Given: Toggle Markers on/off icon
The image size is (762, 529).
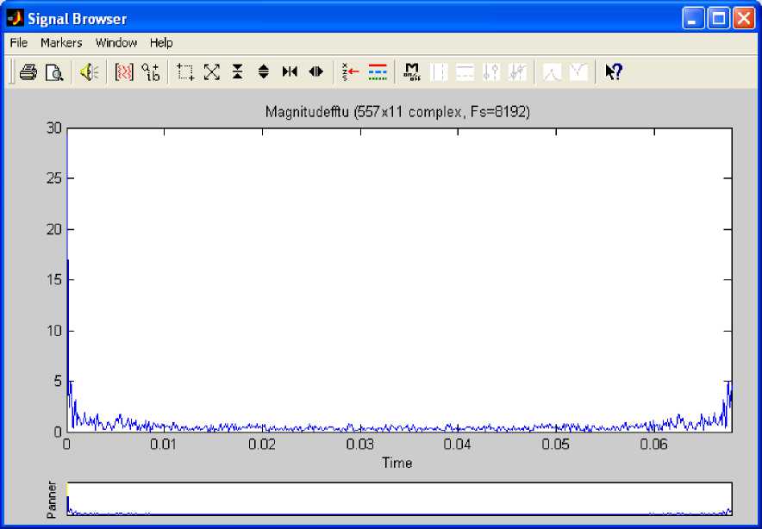Looking at the screenshot, I should point(412,72).
